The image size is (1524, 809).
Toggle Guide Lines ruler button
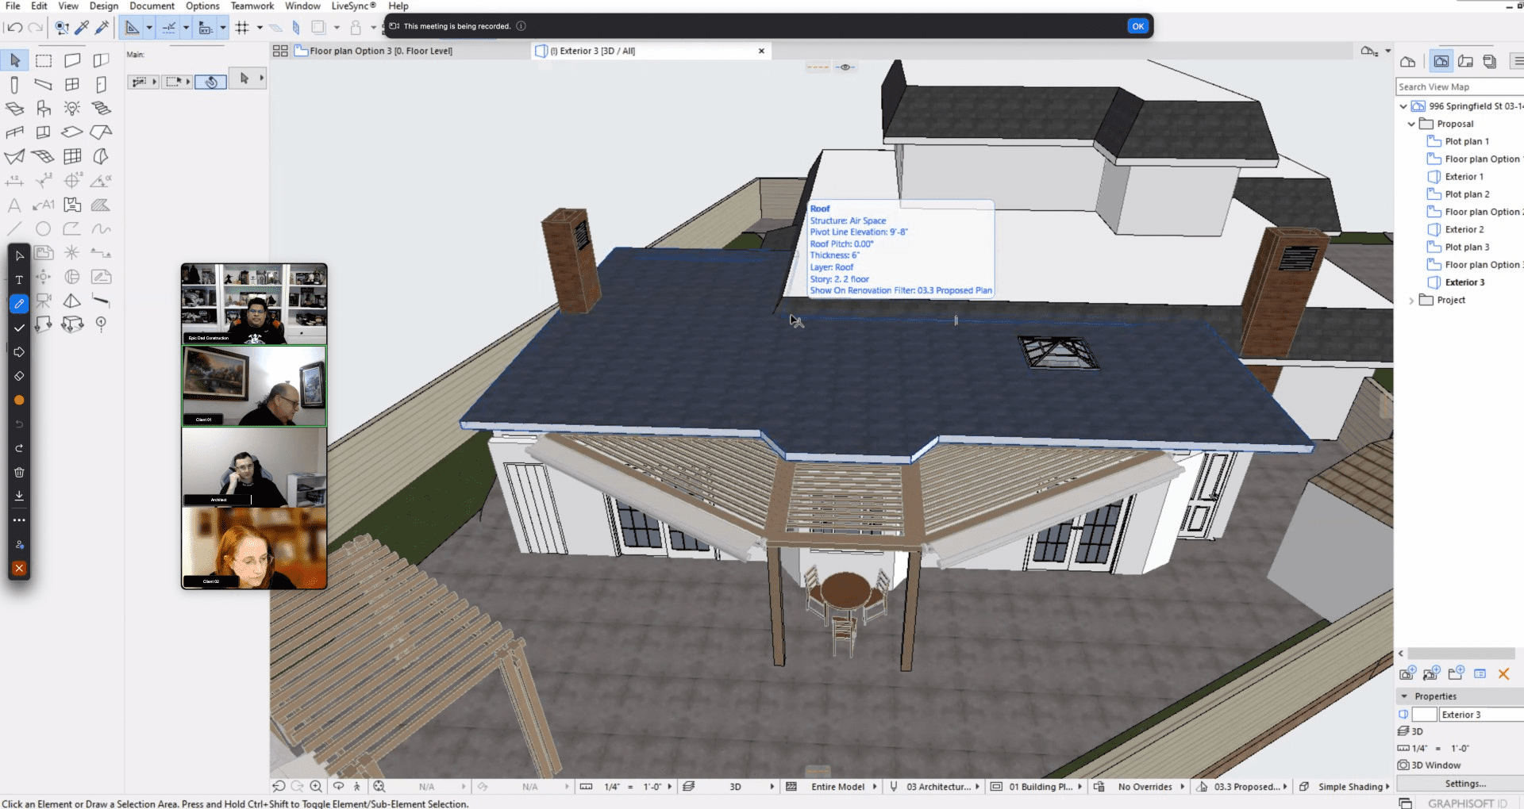pos(133,28)
